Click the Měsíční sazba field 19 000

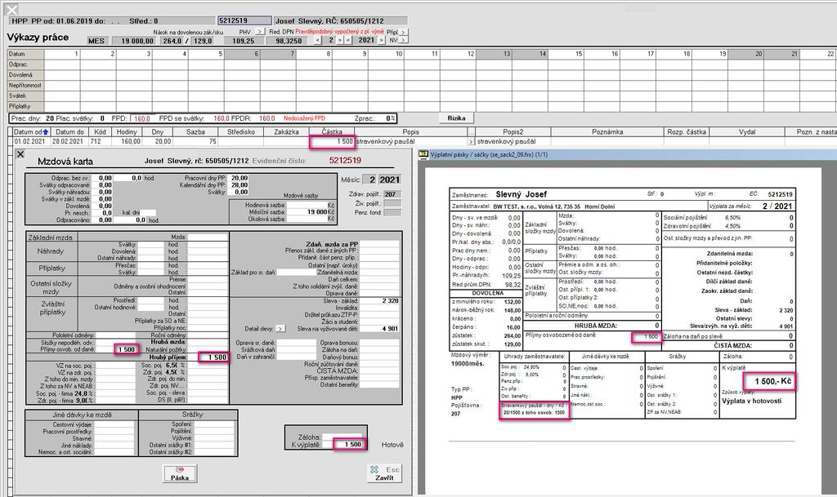click(x=307, y=212)
